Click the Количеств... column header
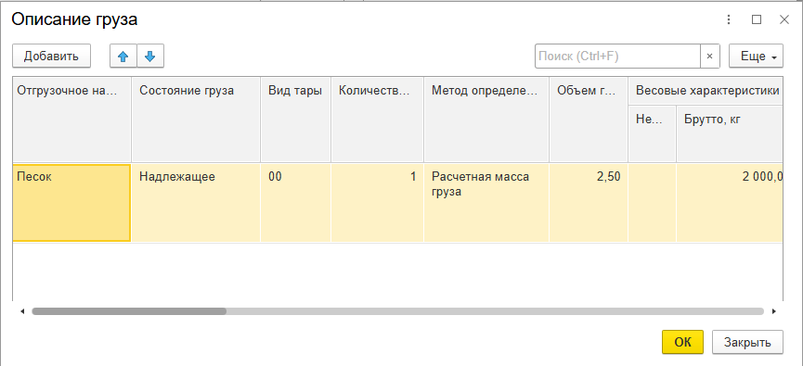 [378, 120]
